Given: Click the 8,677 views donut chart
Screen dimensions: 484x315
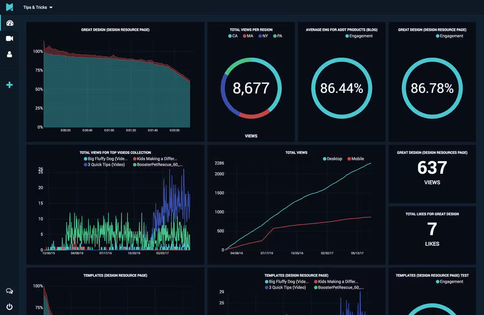Looking at the screenshot, I should 251,88.
